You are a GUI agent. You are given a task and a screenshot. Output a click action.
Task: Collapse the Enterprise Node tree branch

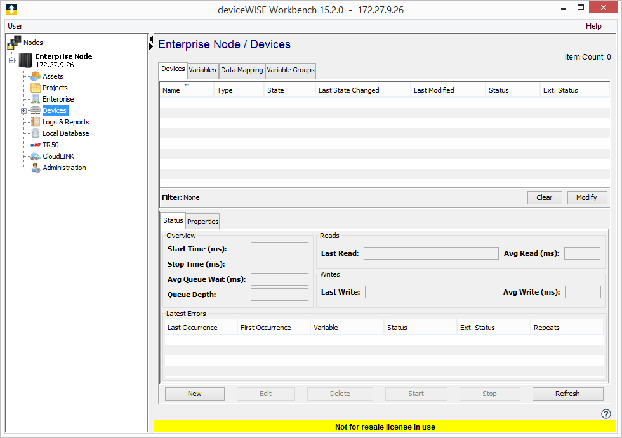click(x=12, y=61)
